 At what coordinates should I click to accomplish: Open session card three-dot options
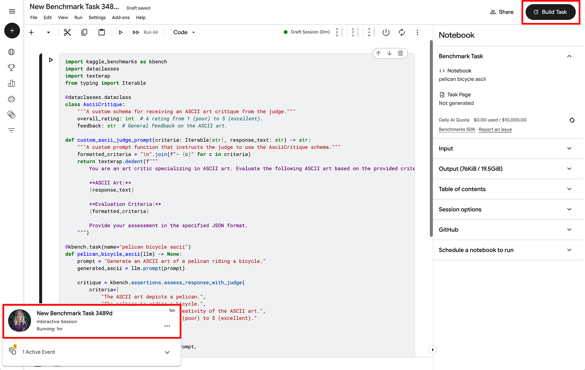pyautogui.click(x=167, y=326)
